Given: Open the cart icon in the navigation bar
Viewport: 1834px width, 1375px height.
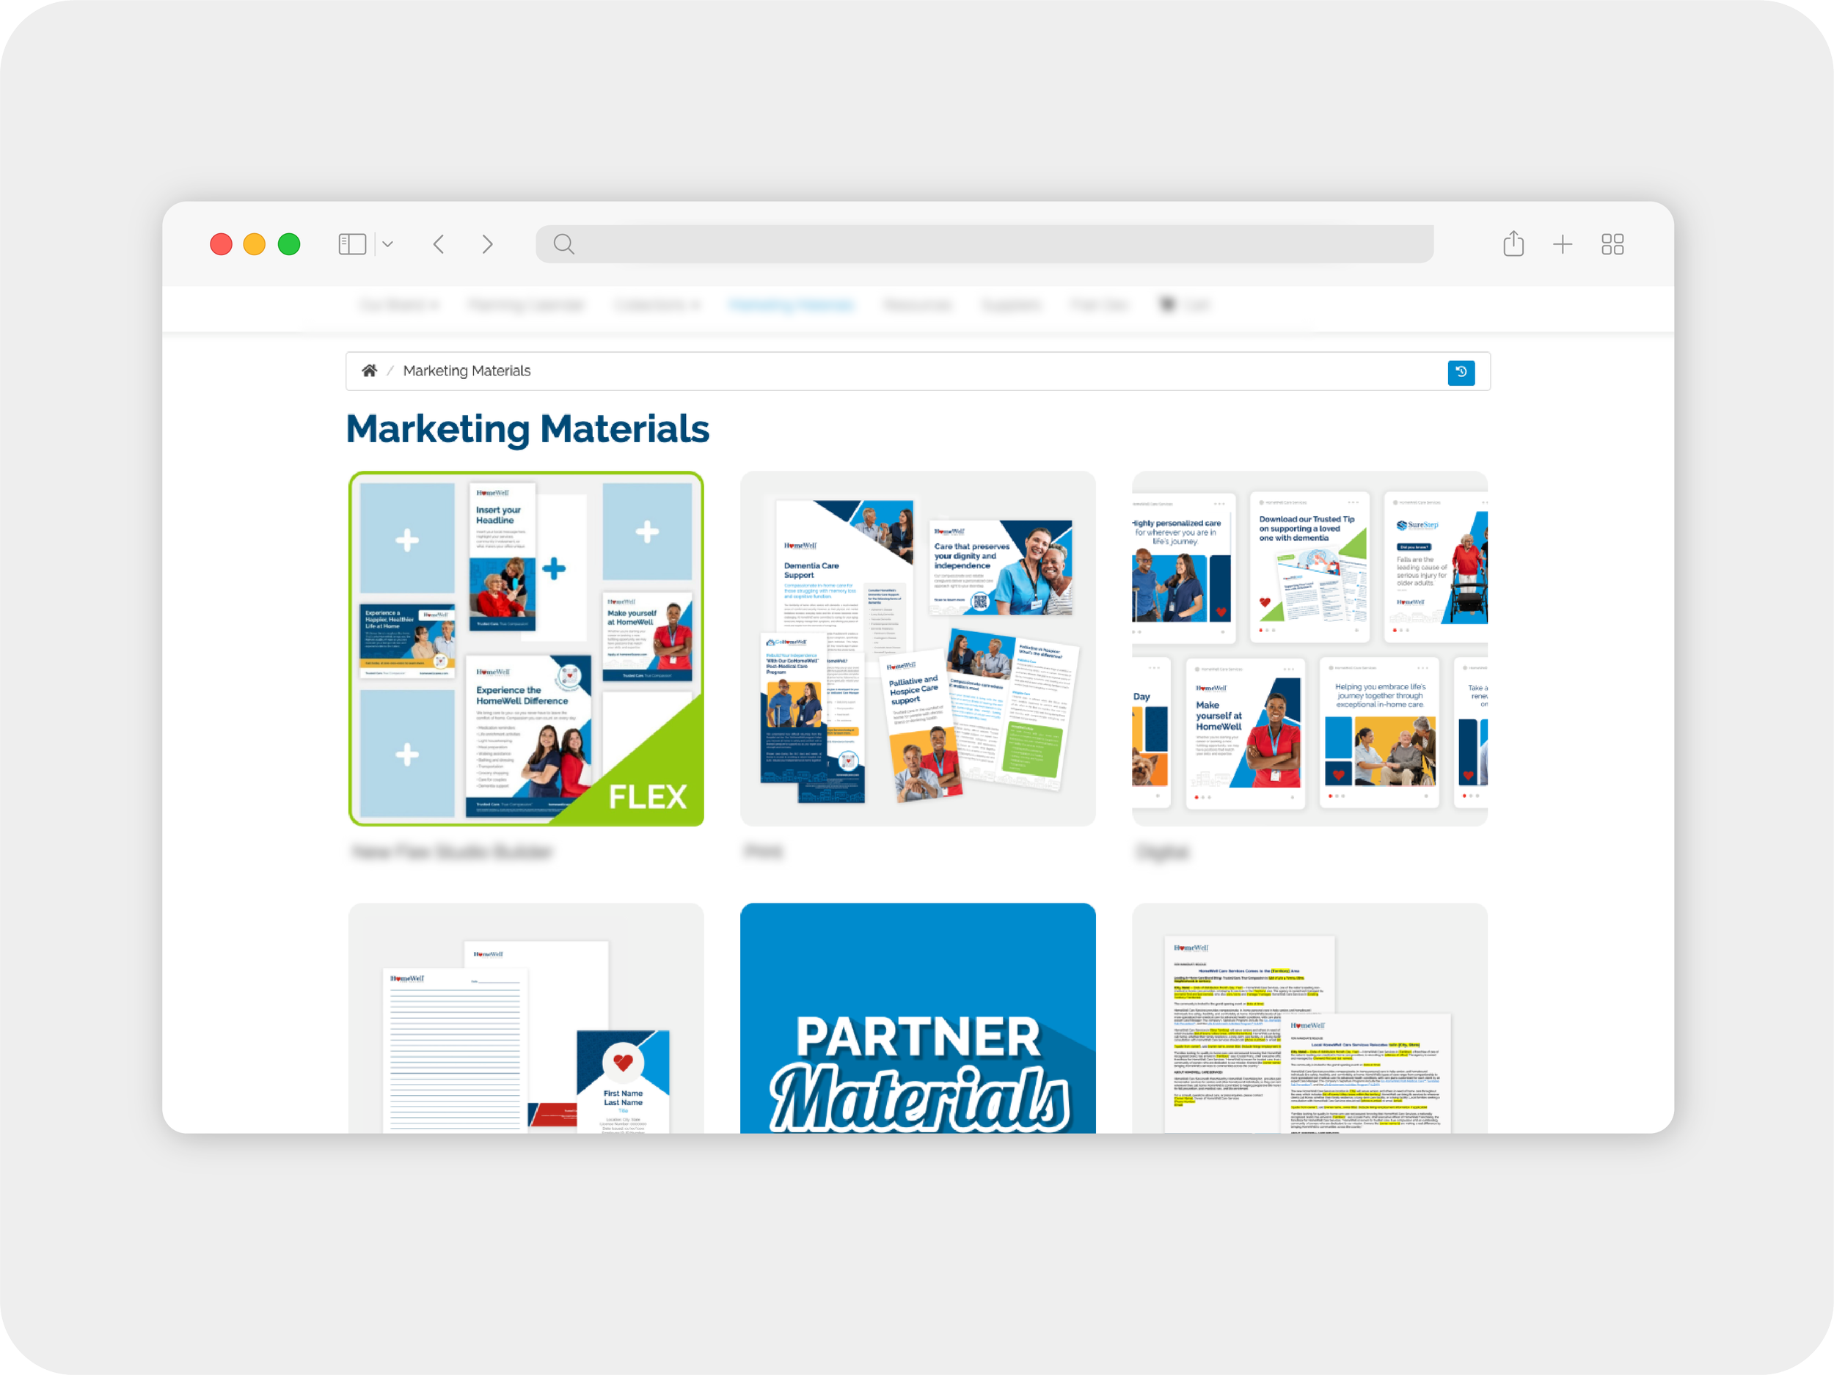Looking at the screenshot, I should pyautogui.click(x=1167, y=304).
